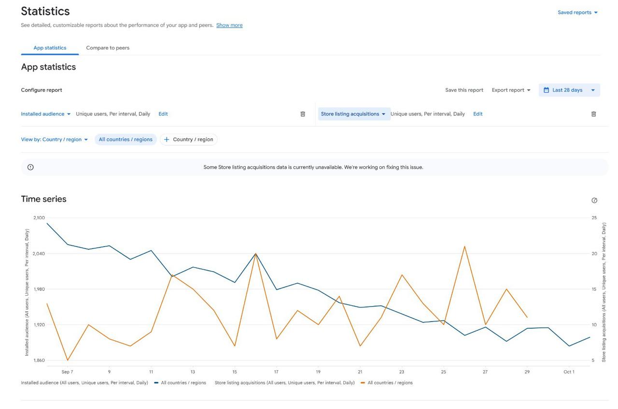Click Save this report
Viewport: 618px width, 409px height.
464,90
